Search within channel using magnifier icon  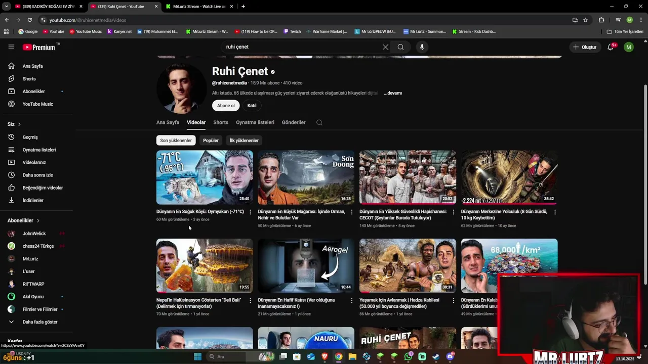point(319,122)
